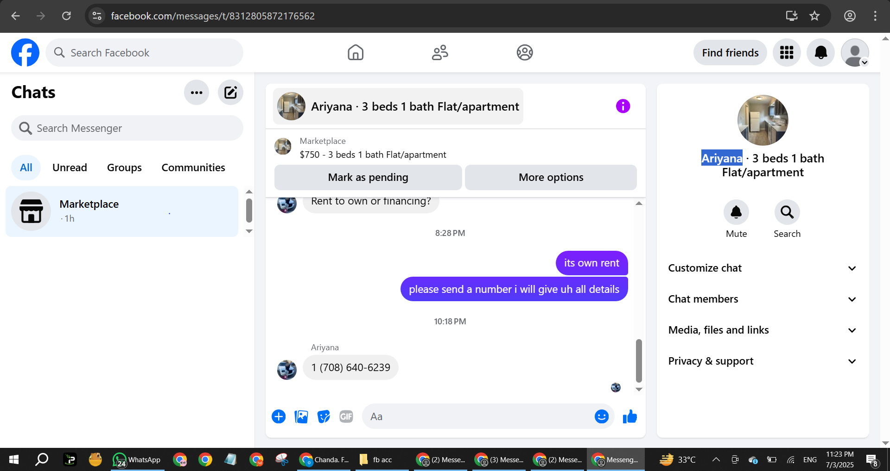Open more actions plus icon in composer
This screenshot has height=471, width=890.
click(x=279, y=416)
